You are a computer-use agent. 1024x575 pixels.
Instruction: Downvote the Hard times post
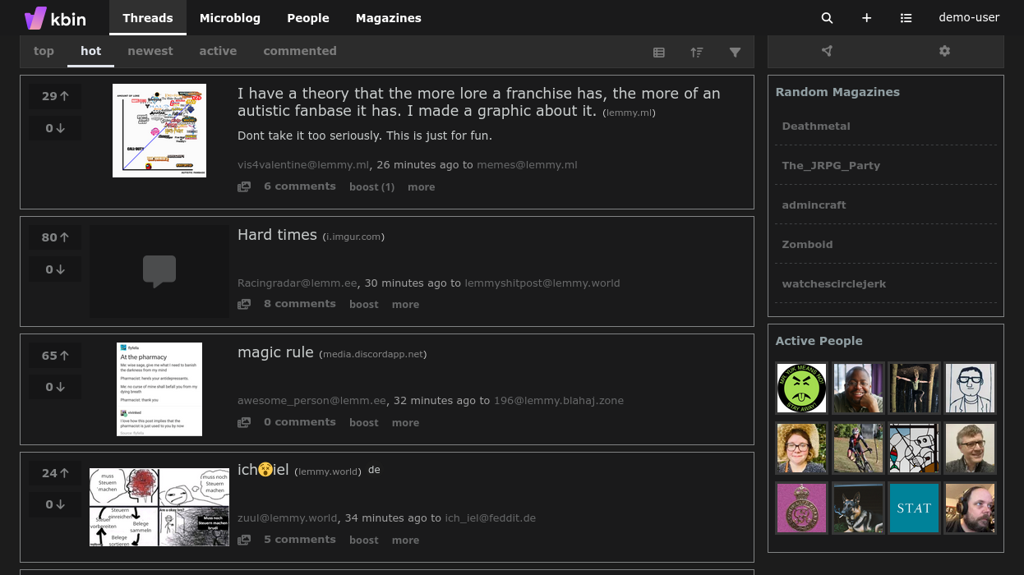[55, 269]
